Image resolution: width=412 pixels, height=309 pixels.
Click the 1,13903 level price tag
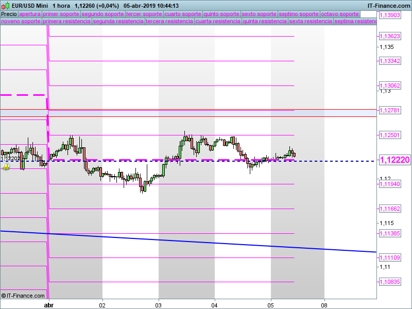point(389,15)
